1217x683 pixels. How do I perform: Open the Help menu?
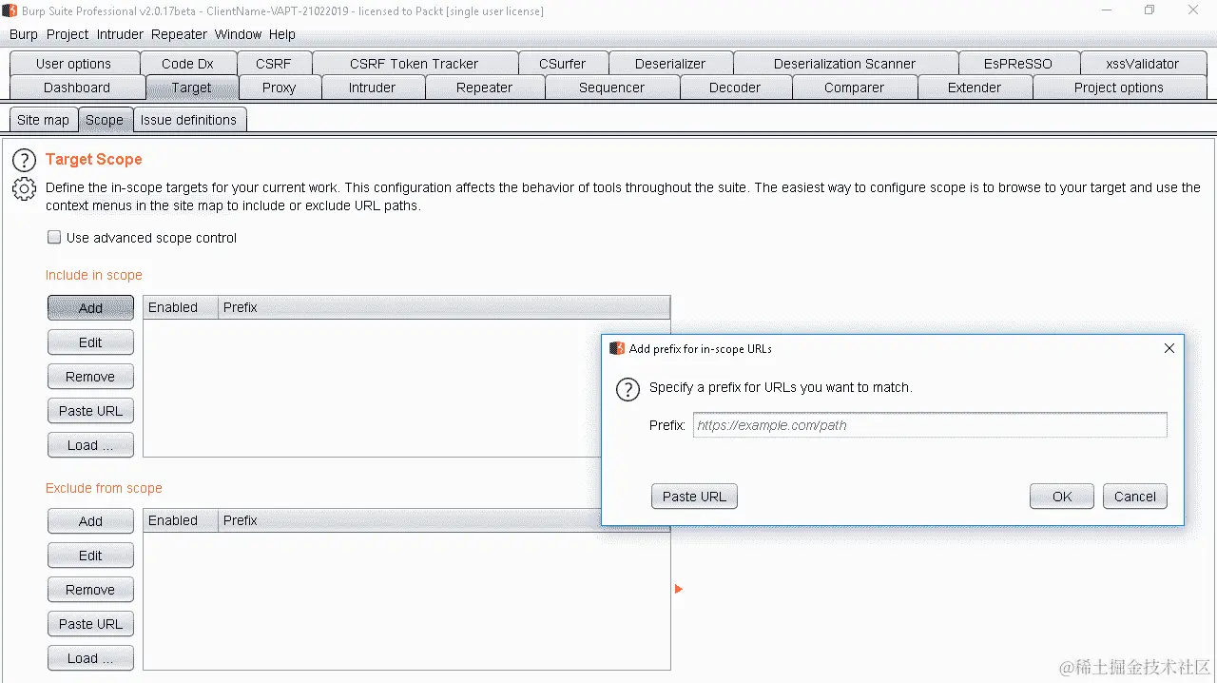(282, 34)
